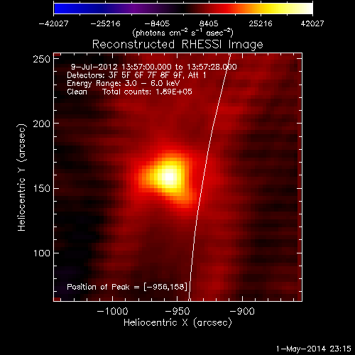The image size is (355, 355).
Task: Click the Detectors list annotation line
Action: point(136,75)
